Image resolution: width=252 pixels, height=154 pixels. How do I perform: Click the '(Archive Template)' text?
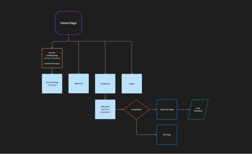[x=52, y=58]
